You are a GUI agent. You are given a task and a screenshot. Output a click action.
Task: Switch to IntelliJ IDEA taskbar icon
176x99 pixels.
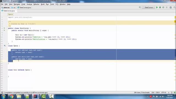(x=35, y=97)
